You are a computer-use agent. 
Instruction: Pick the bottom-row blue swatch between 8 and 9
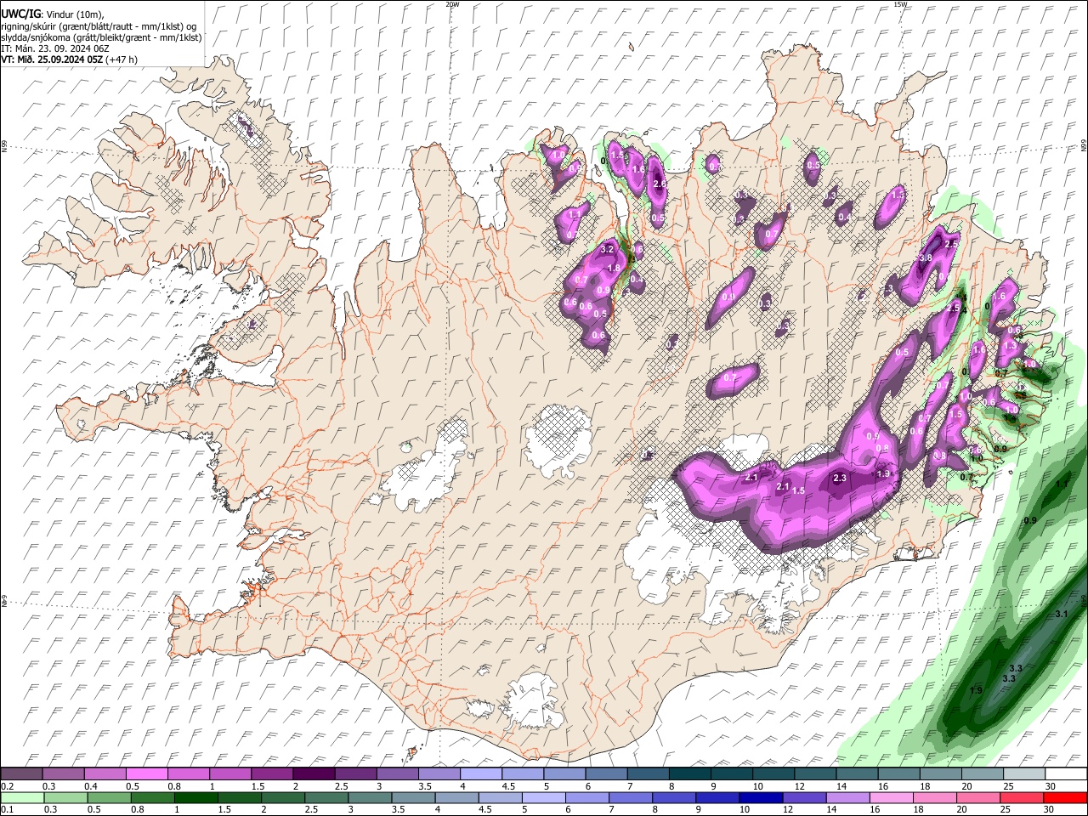tap(673, 797)
